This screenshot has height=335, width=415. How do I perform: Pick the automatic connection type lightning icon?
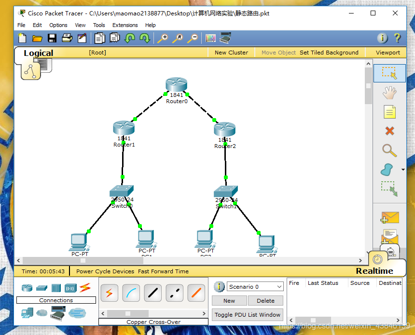pos(110,293)
